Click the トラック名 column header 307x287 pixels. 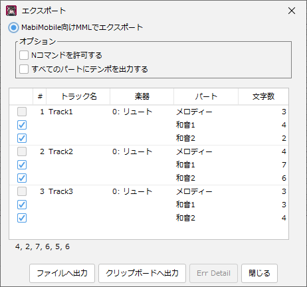[x=78, y=96]
